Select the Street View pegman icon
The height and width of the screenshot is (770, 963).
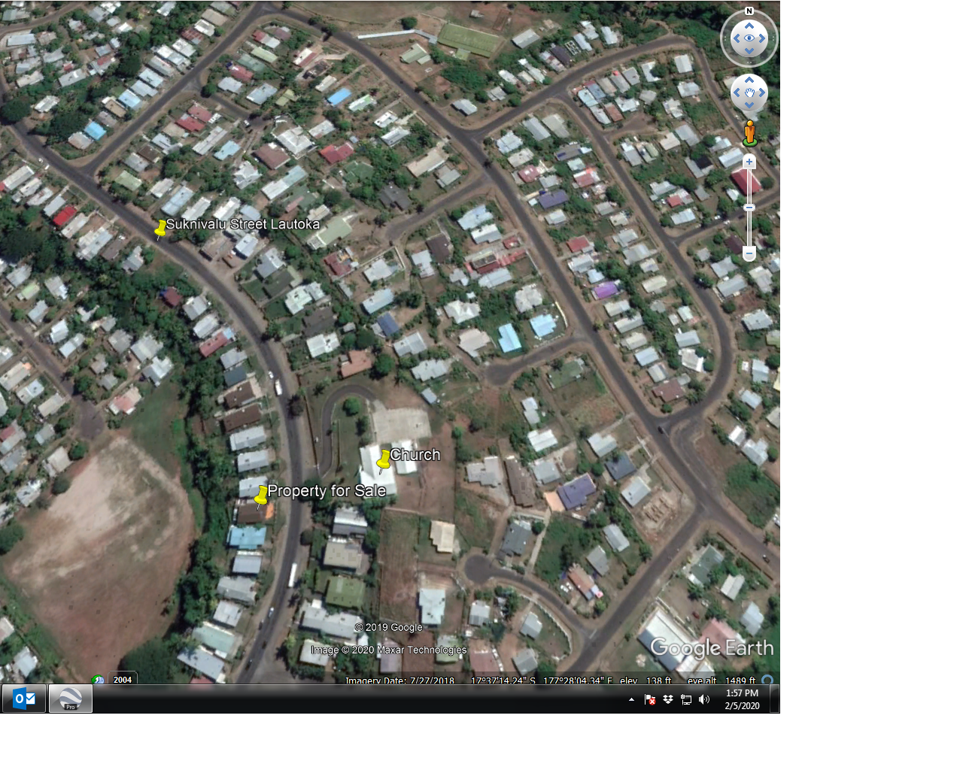click(749, 132)
